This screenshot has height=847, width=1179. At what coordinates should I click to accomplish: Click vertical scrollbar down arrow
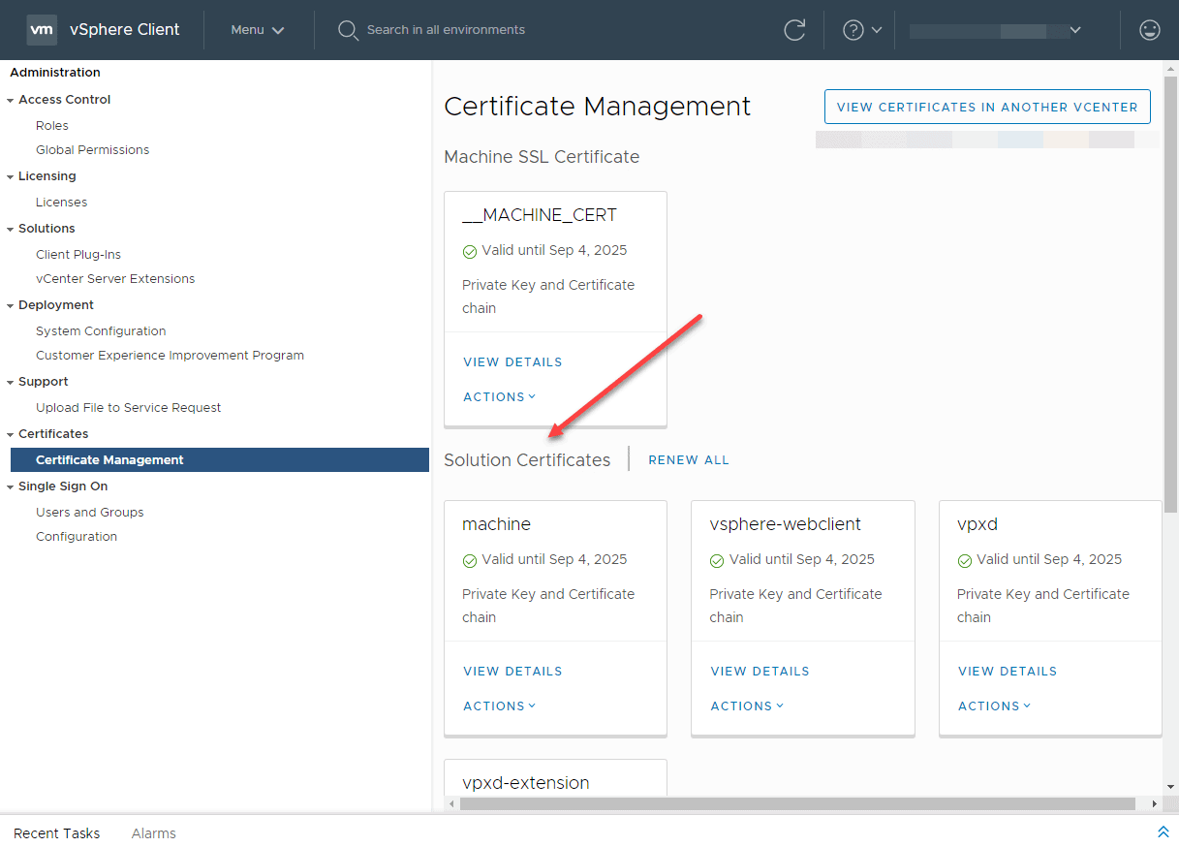(x=1171, y=787)
